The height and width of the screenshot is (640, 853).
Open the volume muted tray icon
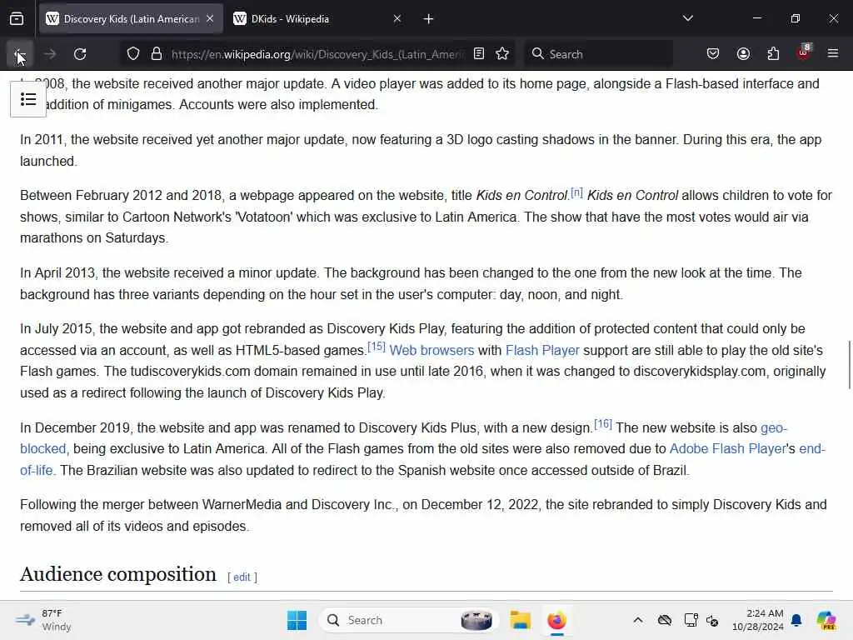coord(712,620)
